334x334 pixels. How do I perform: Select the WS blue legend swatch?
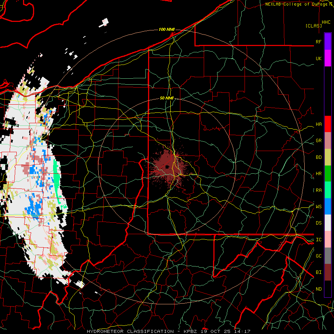click(328, 206)
